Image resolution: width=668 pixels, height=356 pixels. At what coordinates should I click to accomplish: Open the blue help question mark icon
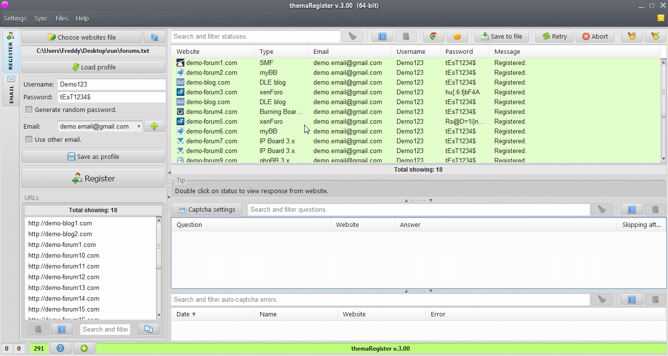click(61, 348)
